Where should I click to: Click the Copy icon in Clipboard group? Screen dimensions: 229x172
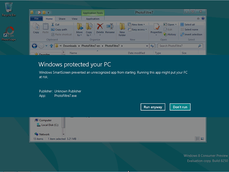point(36,28)
